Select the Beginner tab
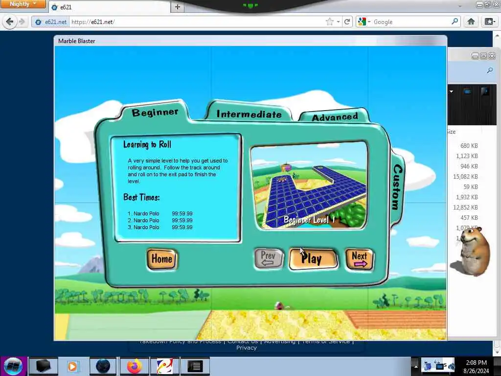501x376 pixels. click(x=155, y=113)
